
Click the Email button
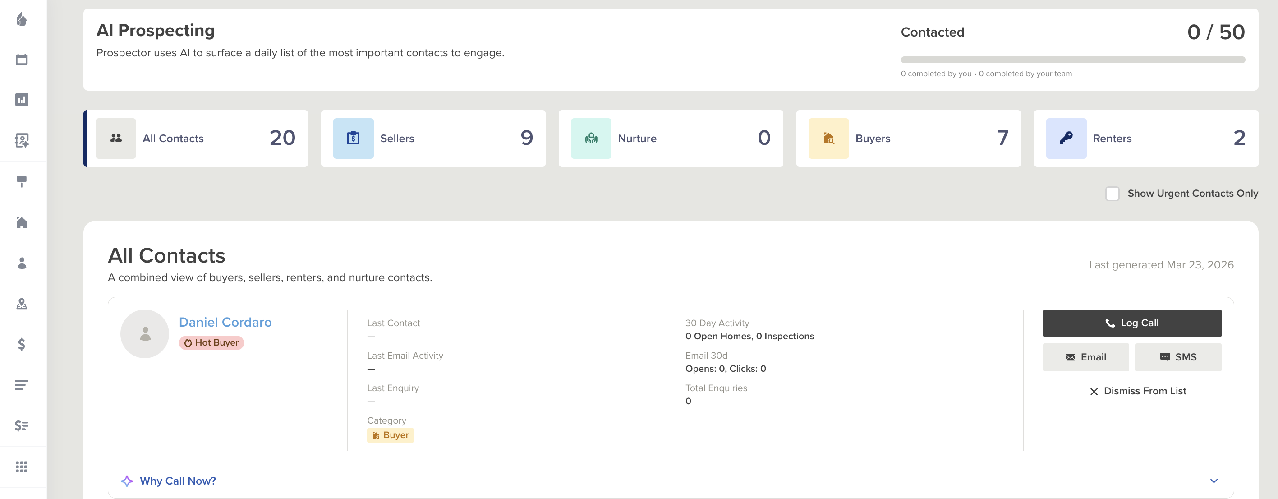click(x=1085, y=357)
